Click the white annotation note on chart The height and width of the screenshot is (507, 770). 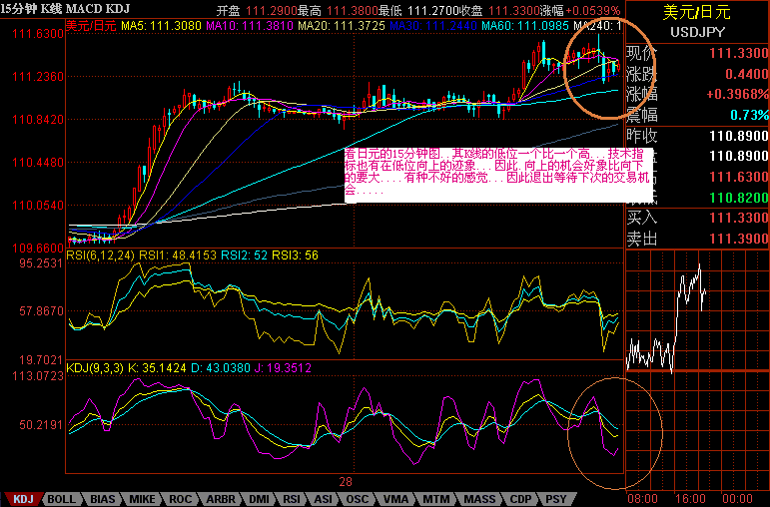tap(499, 175)
